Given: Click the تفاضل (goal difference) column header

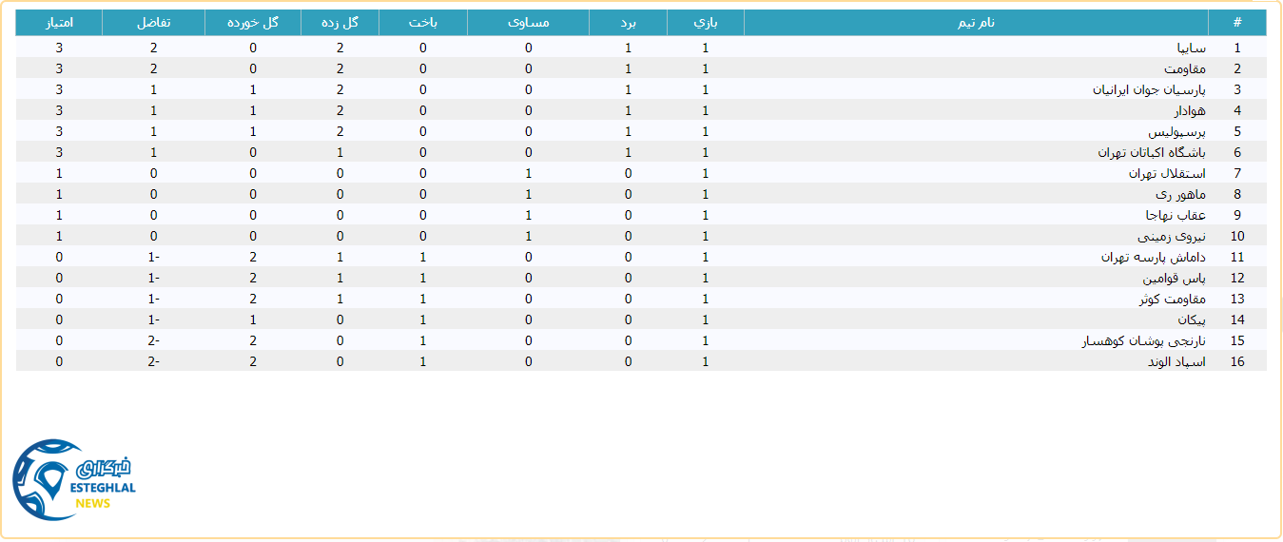Looking at the screenshot, I should point(153,22).
